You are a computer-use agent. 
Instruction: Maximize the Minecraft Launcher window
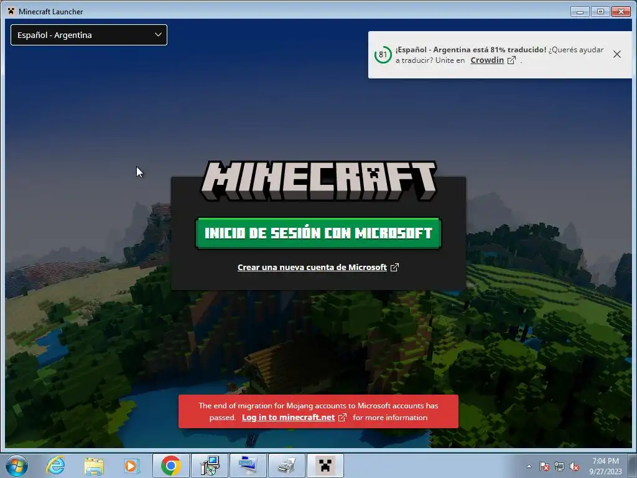click(600, 11)
